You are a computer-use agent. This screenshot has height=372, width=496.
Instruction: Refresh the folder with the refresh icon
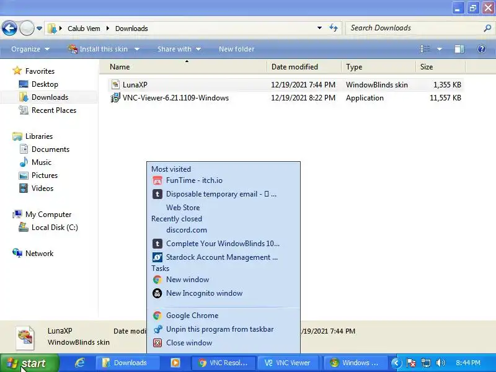(x=334, y=28)
